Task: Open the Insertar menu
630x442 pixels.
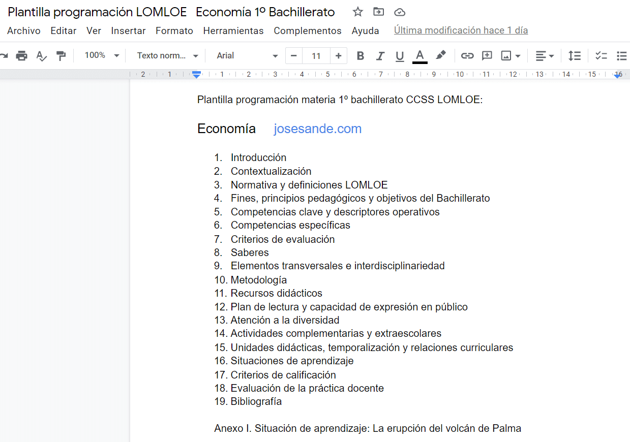Action: point(129,31)
